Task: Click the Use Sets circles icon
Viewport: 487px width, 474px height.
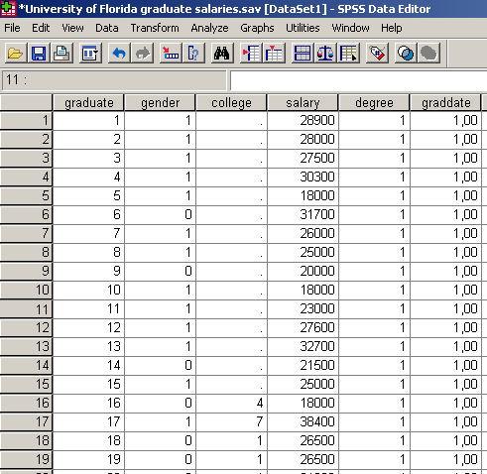Action: pyautogui.click(x=406, y=53)
